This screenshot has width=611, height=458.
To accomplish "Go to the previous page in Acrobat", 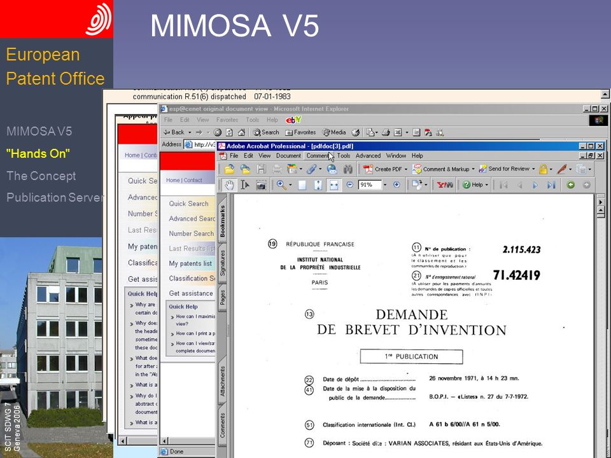I will click(519, 185).
